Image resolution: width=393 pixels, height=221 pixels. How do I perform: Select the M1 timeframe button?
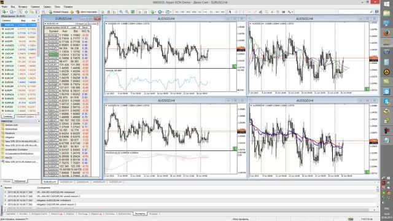point(177,12)
